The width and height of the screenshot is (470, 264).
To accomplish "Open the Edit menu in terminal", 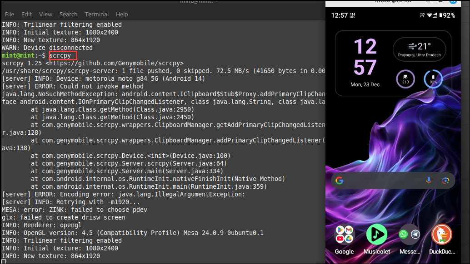I will point(26,14).
